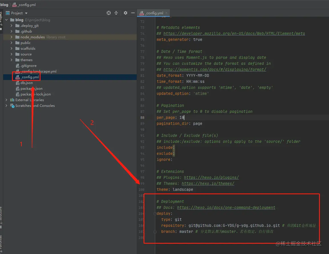The height and width of the screenshot is (254, 329).
Task: Click the collapse all icon in Project panel
Action: click(116, 13)
